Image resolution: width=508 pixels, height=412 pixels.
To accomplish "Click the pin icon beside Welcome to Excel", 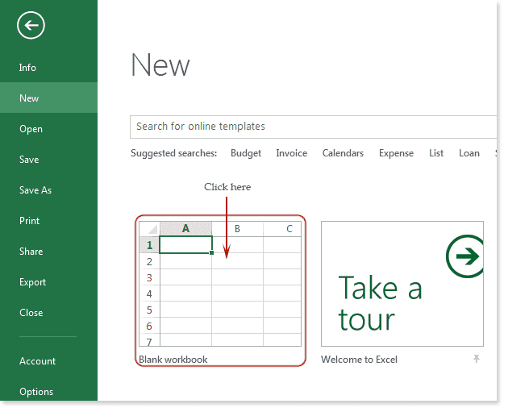I will (477, 359).
